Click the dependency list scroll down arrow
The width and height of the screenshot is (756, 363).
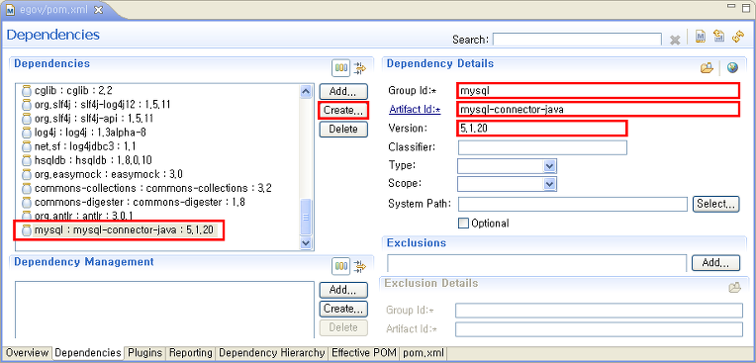[306, 243]
